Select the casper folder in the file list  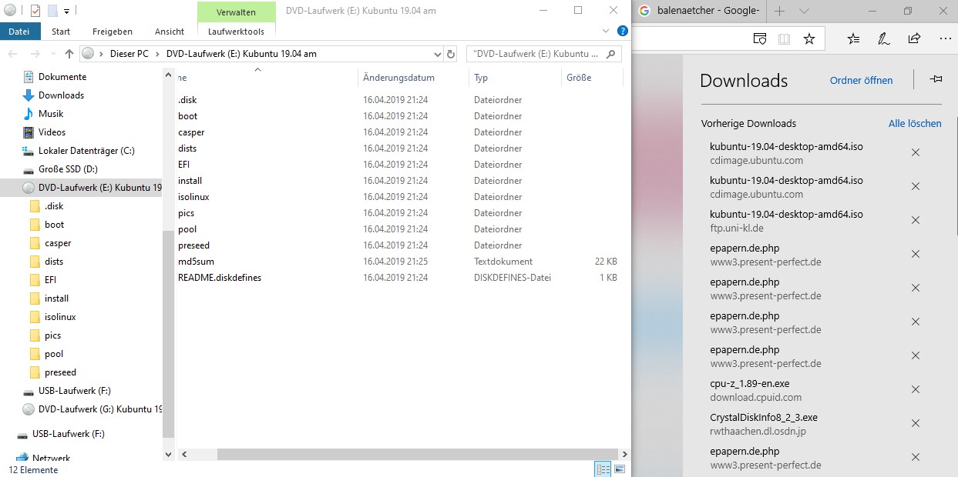tap(191, 132)
